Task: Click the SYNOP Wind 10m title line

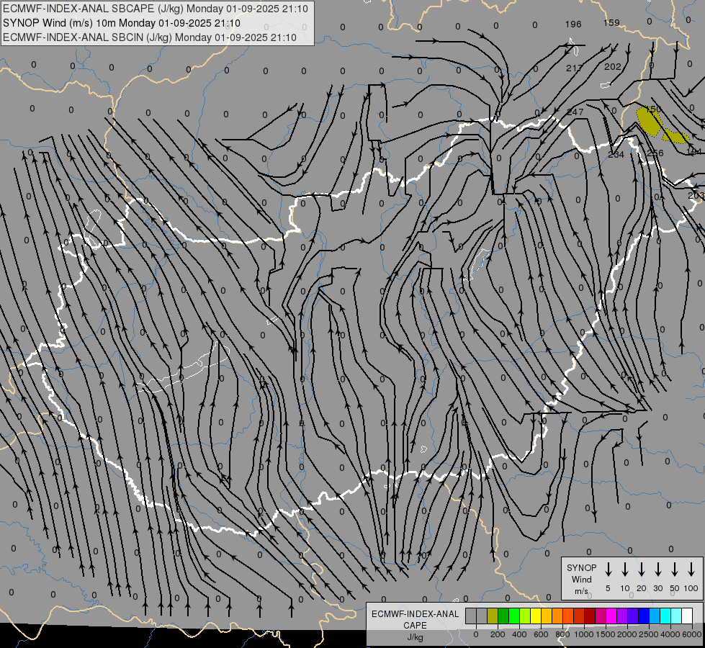Action: coord(122,23)
